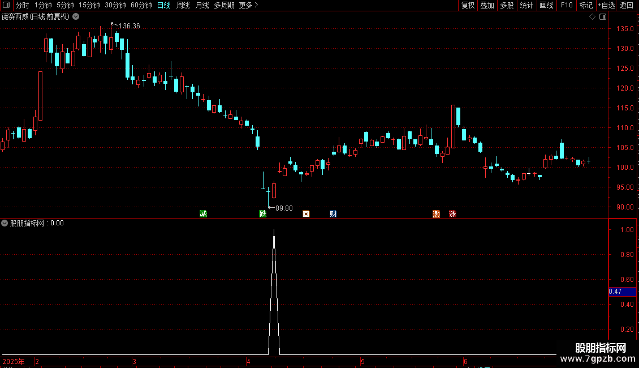The height and width of the screenshot is (368, 639).
Task: Click the panel toggle icon at top-left
Action: pos(6,5)
